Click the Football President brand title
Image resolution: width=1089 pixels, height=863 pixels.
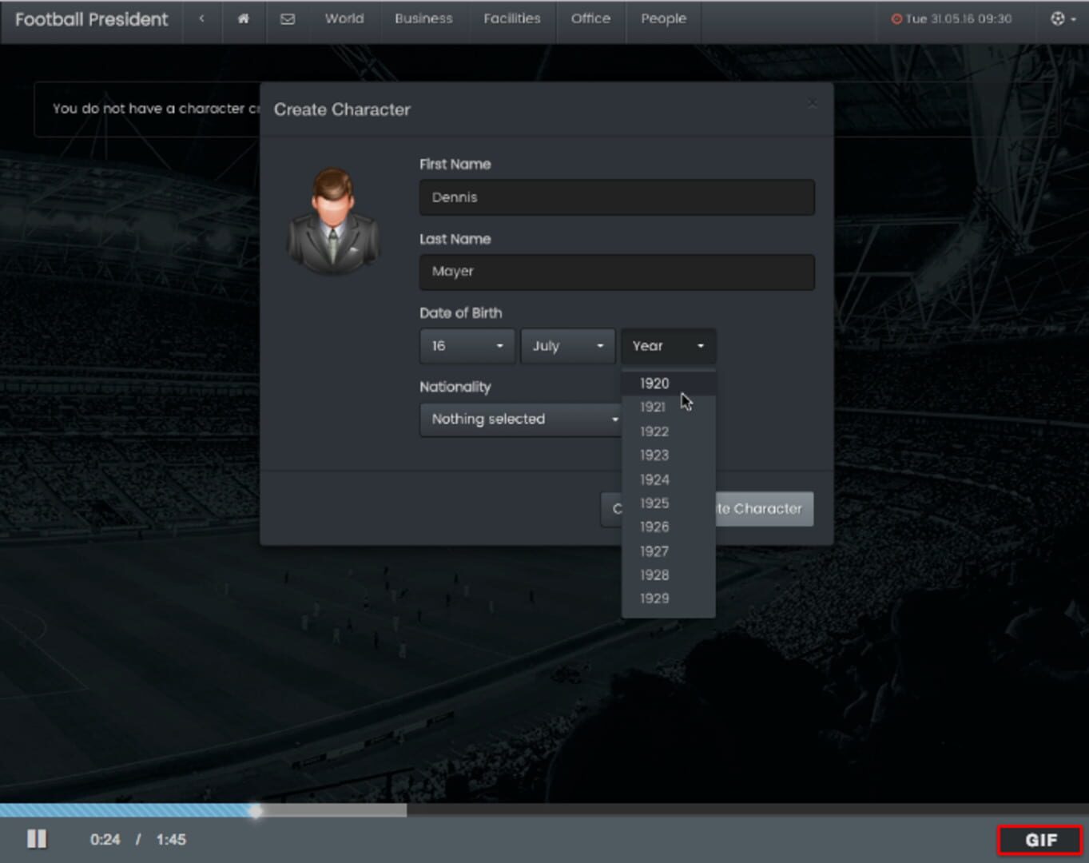pos(92,19)
